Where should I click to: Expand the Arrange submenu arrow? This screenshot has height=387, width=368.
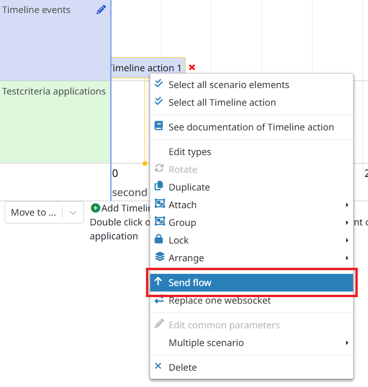point(347,258)
